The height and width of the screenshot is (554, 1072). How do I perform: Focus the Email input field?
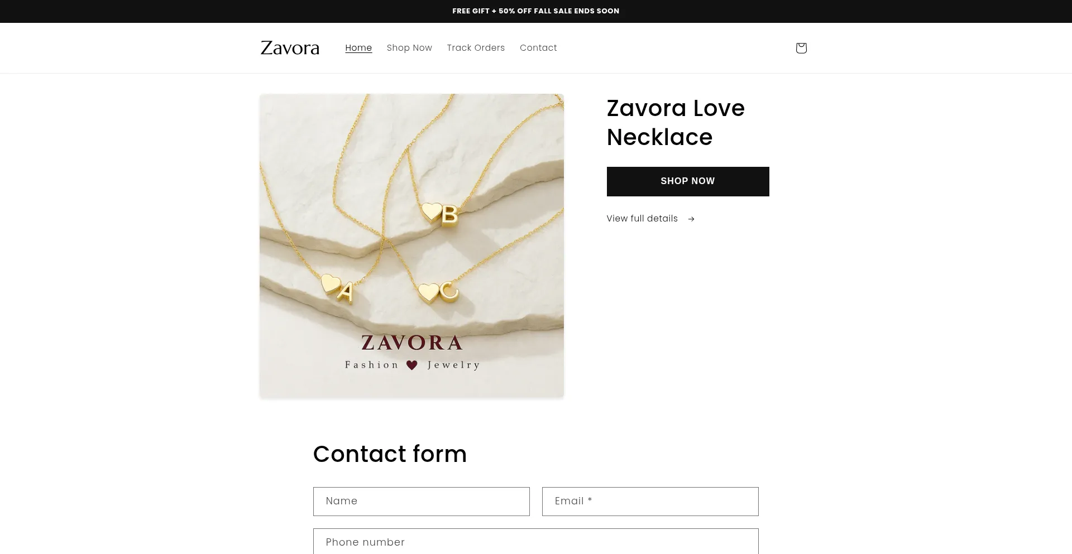click(650, 502)
